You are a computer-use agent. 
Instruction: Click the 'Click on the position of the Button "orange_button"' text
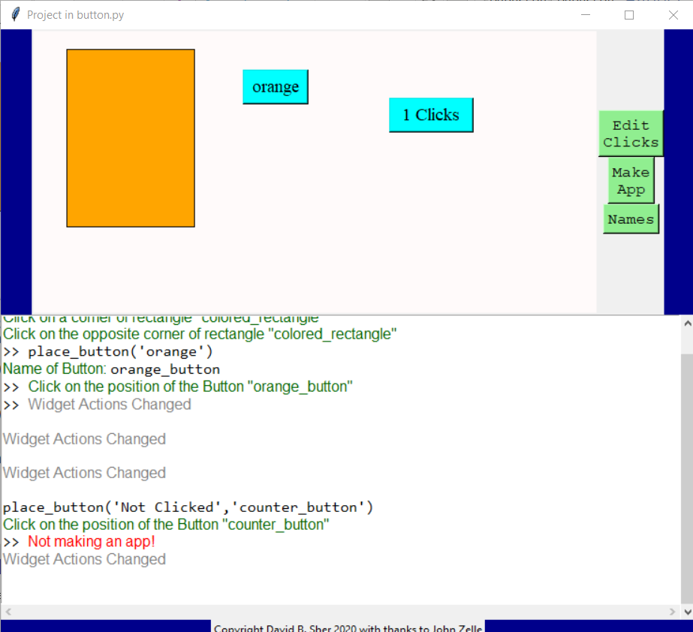190,387
